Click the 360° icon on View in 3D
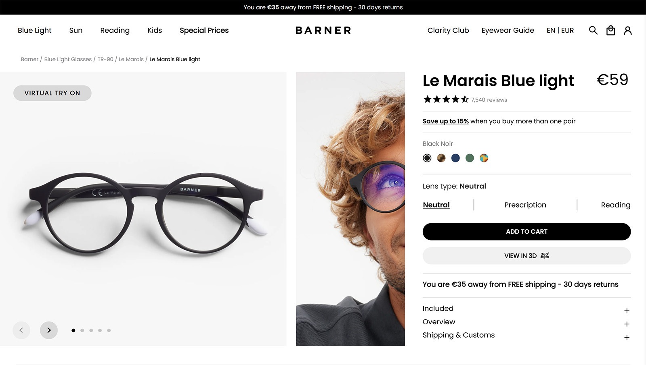This screenshot has width=646, height=365. 544,255
